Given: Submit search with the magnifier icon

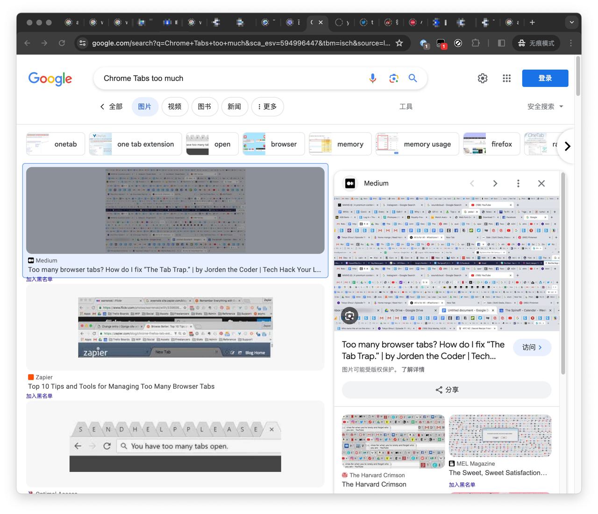Looking at the screenshot, I should [413, 78].
